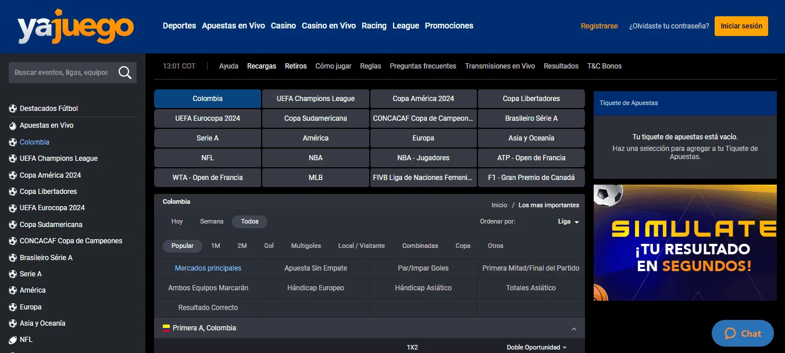
Task: Click the Resultados link
Action: tap(561, 66)
